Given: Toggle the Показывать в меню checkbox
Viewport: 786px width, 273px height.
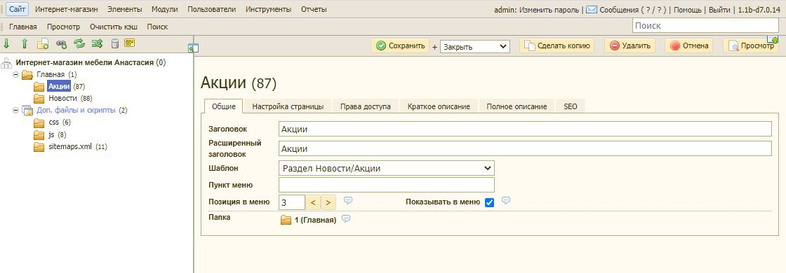Looking at the screenshot, I should coord(490,202).
